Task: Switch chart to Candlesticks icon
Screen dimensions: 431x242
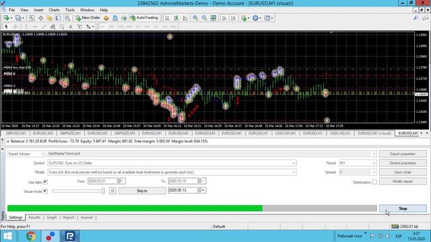Action: (x=176, y=18)
